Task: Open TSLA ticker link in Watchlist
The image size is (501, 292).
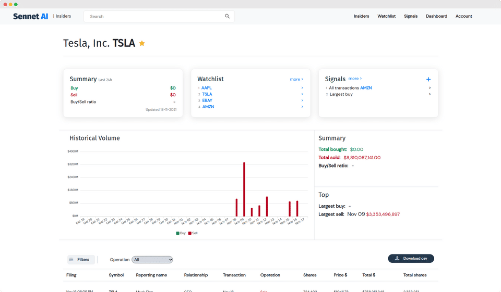Action: click(x=207, y=94)
